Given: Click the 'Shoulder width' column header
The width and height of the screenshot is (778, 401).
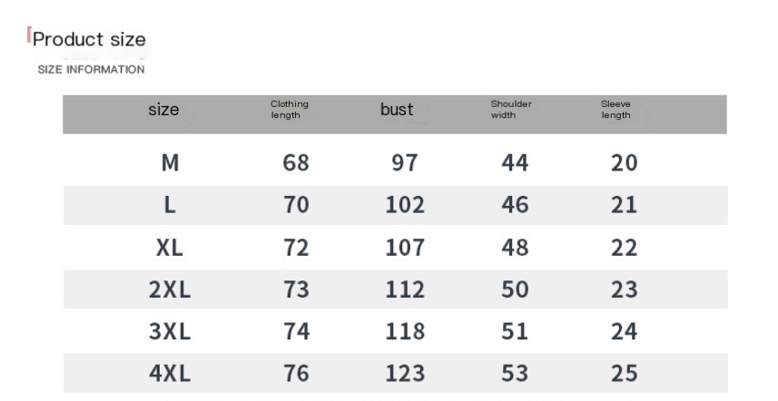Looking at the screenshot, I should pyautogui.click(x=511, y=110).
